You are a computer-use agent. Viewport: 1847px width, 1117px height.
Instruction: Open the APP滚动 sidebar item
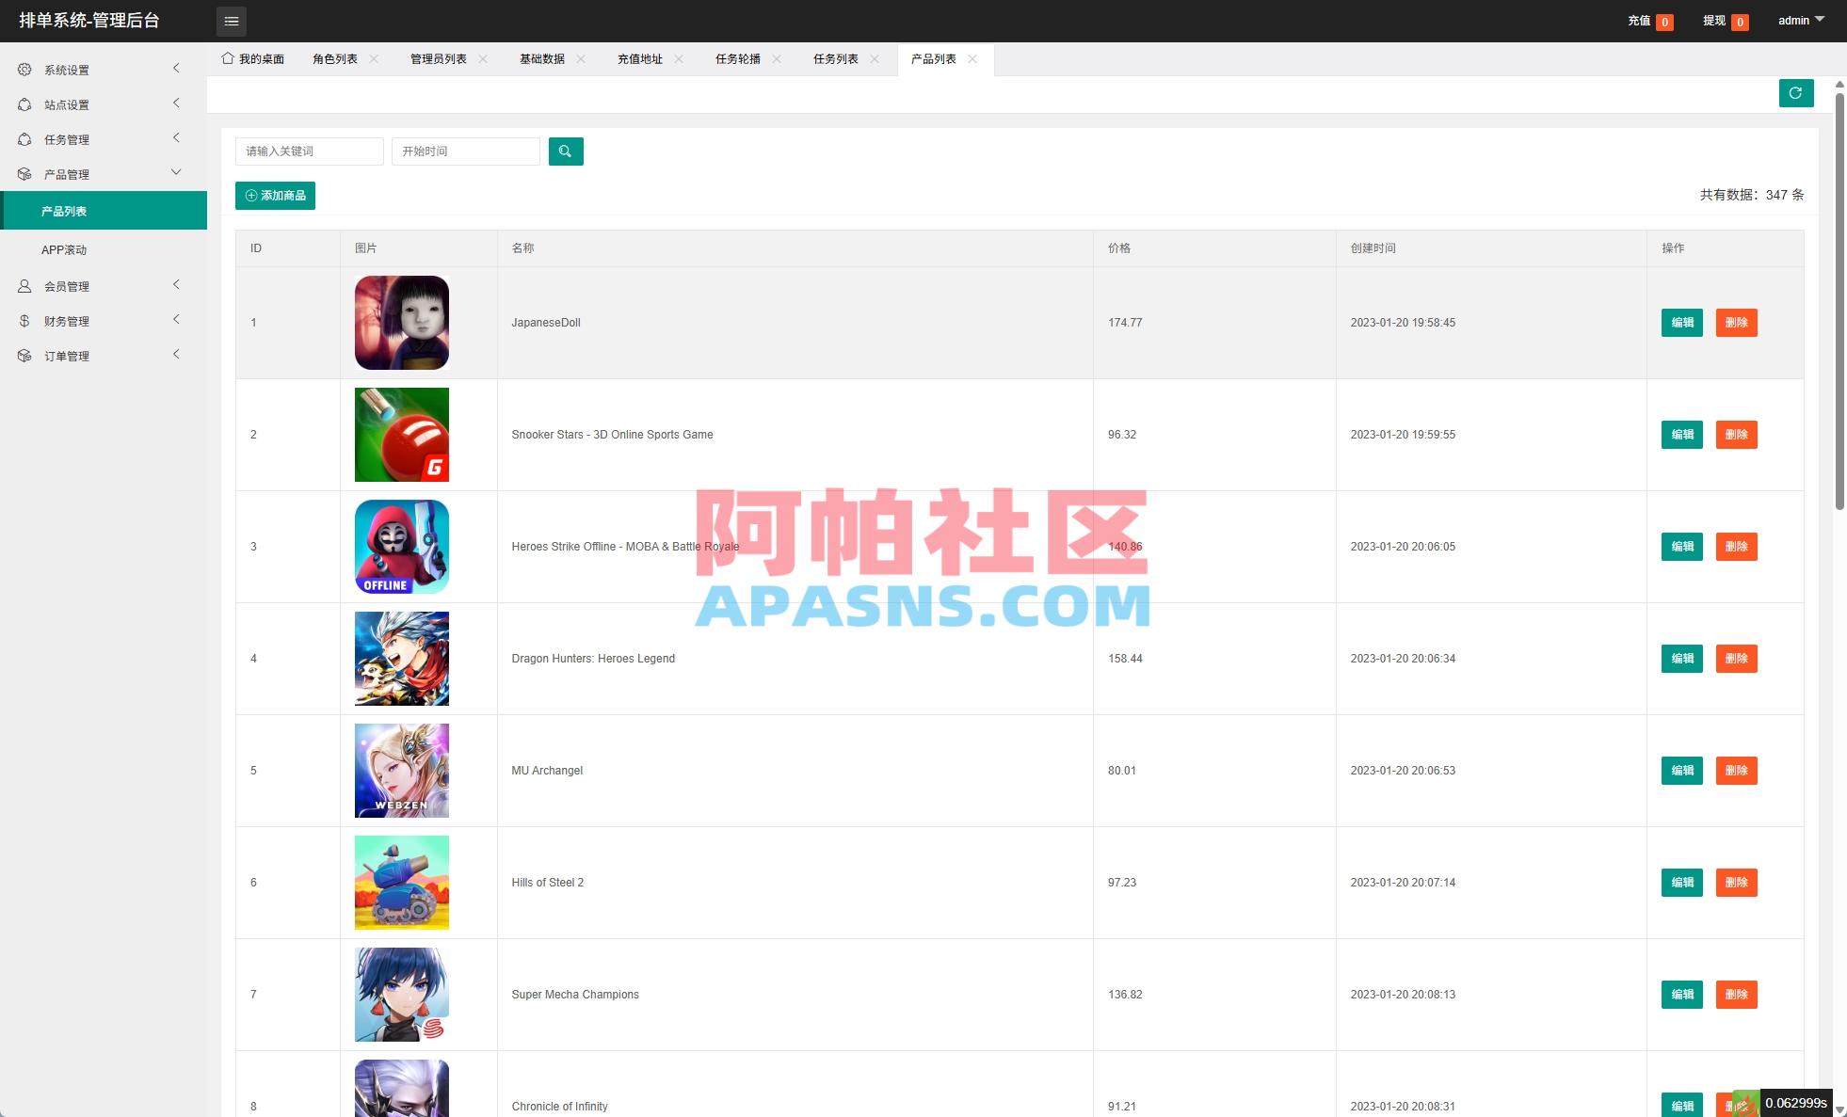click(65, 249)
